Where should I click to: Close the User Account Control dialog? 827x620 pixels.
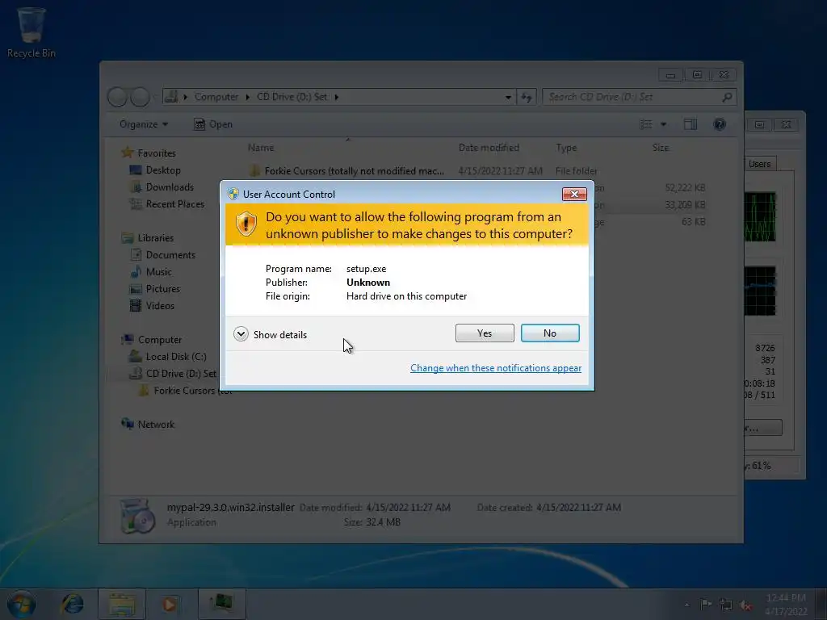click(574, 194)
